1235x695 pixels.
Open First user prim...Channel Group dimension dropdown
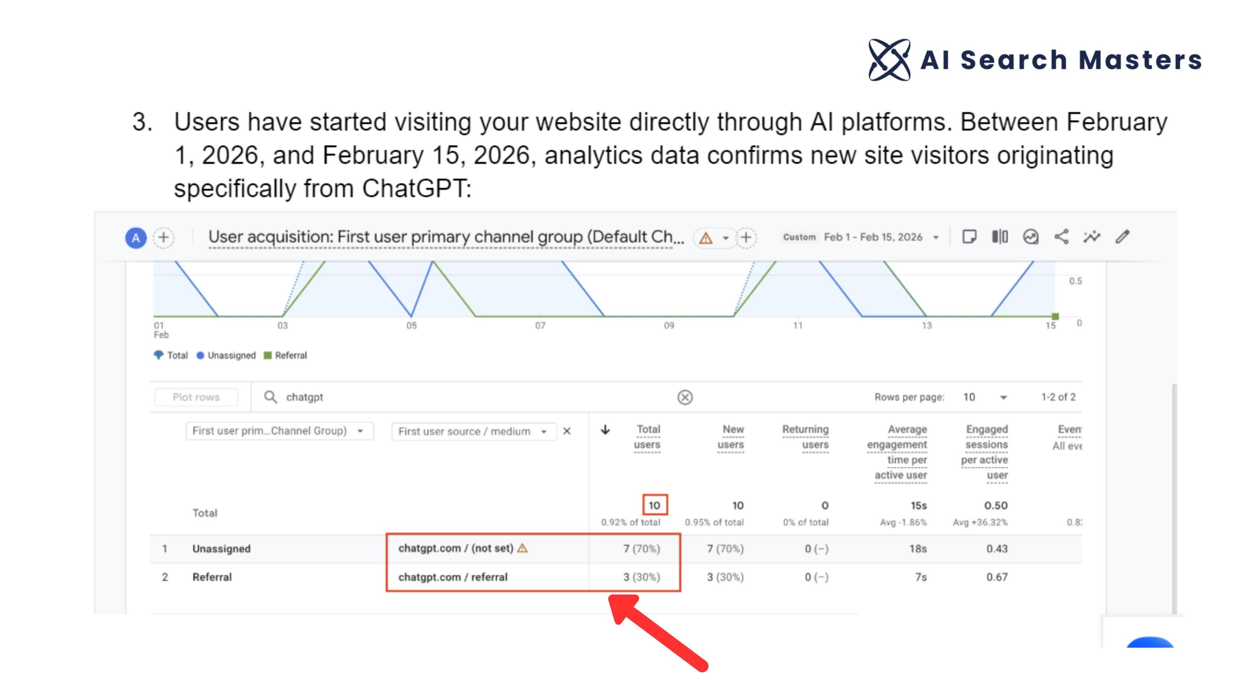tap(280, 431)
